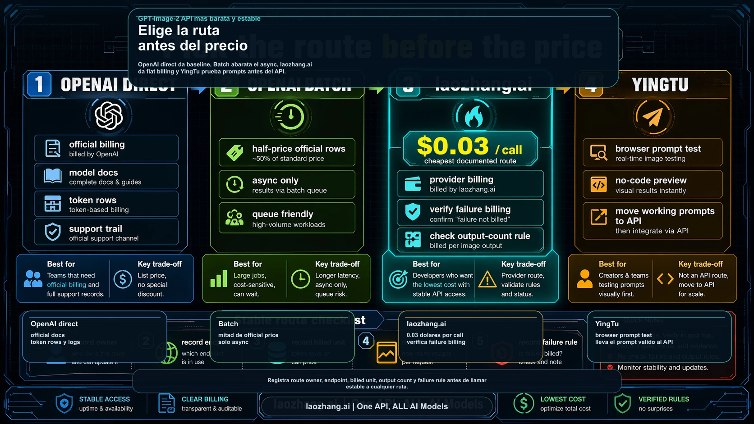Click the number 4 step marker
This screenshot has width=754, height=424.
[x=366, y=342]
